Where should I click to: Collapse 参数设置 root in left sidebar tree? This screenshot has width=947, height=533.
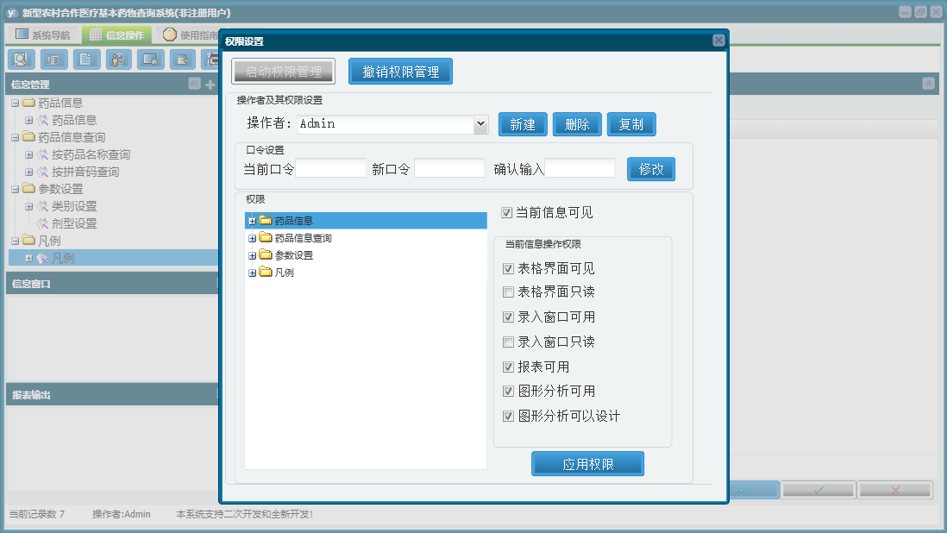(x=16, y=189)
